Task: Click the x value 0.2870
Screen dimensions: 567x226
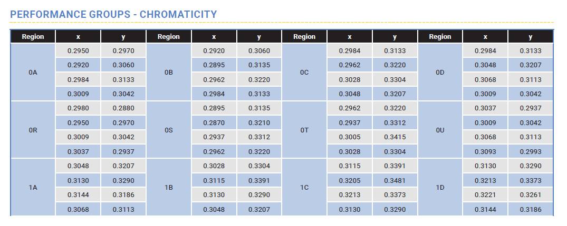Action: [214, 123]
